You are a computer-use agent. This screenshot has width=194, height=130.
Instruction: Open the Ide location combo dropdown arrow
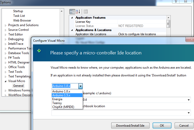click(x=189, y=100)
